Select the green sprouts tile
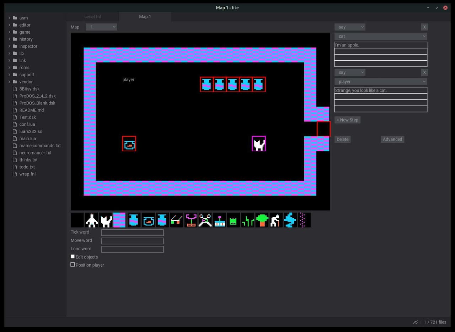455x332 pixels. click(x=248, y=220)
